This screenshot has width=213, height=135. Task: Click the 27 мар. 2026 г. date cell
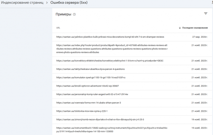coord(200,37)
